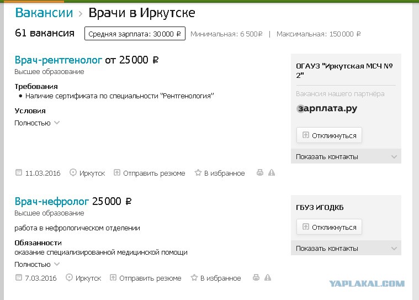Expand Полностью under Условия in the first vacancy
Viewport: 419px width, 300px height.
point(37,123)
